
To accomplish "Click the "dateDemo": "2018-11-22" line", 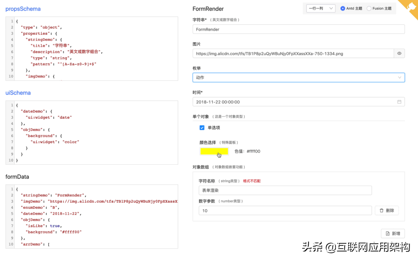I will coord(51,214).
